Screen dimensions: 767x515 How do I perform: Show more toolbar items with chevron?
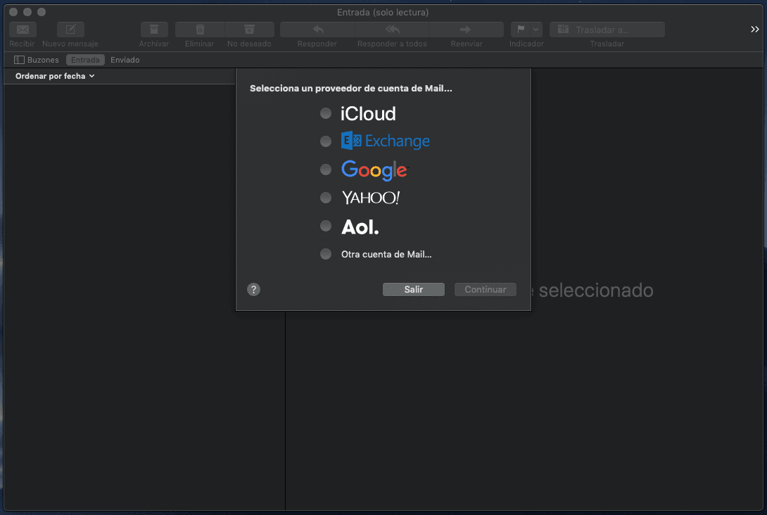(x=754, y=30)
